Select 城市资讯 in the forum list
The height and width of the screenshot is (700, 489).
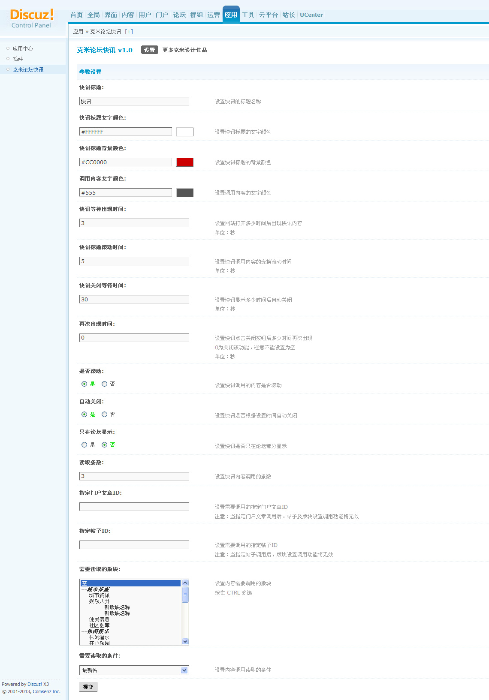[x=130, y=595]
